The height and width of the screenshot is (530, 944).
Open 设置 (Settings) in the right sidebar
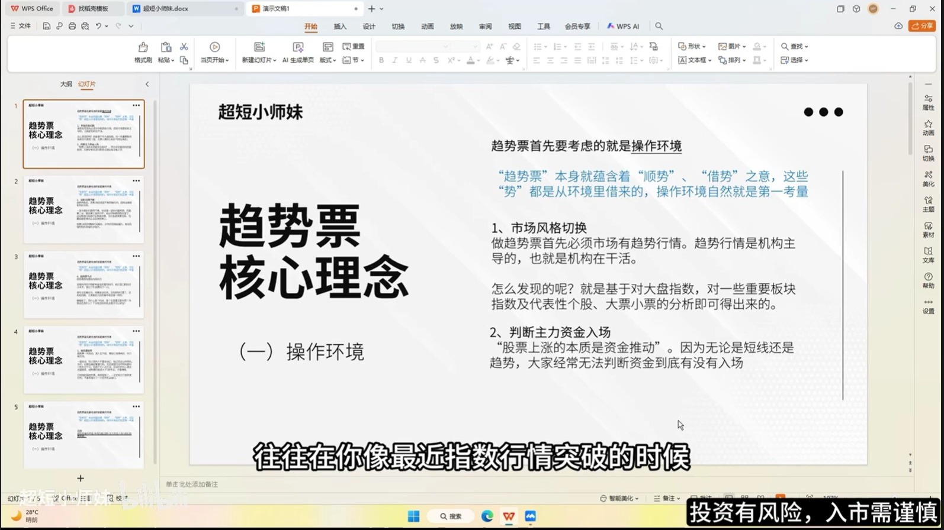(928, 306)
